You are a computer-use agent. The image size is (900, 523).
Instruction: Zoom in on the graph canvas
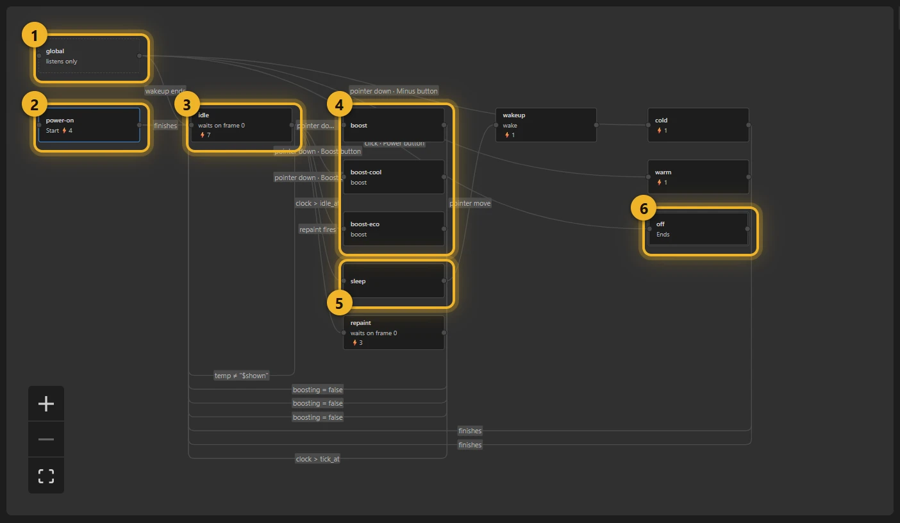[x=46, y=404]
